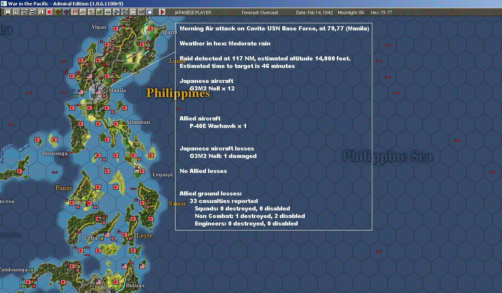This screenshot has width=502, height=293.
Task: Open the save game disk icon
Action: pyautogui.click(x=8, y=12)
